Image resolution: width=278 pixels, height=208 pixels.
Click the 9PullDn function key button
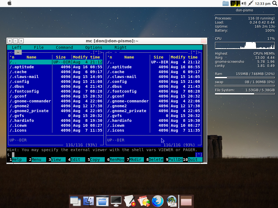click(x=174, y=160)
